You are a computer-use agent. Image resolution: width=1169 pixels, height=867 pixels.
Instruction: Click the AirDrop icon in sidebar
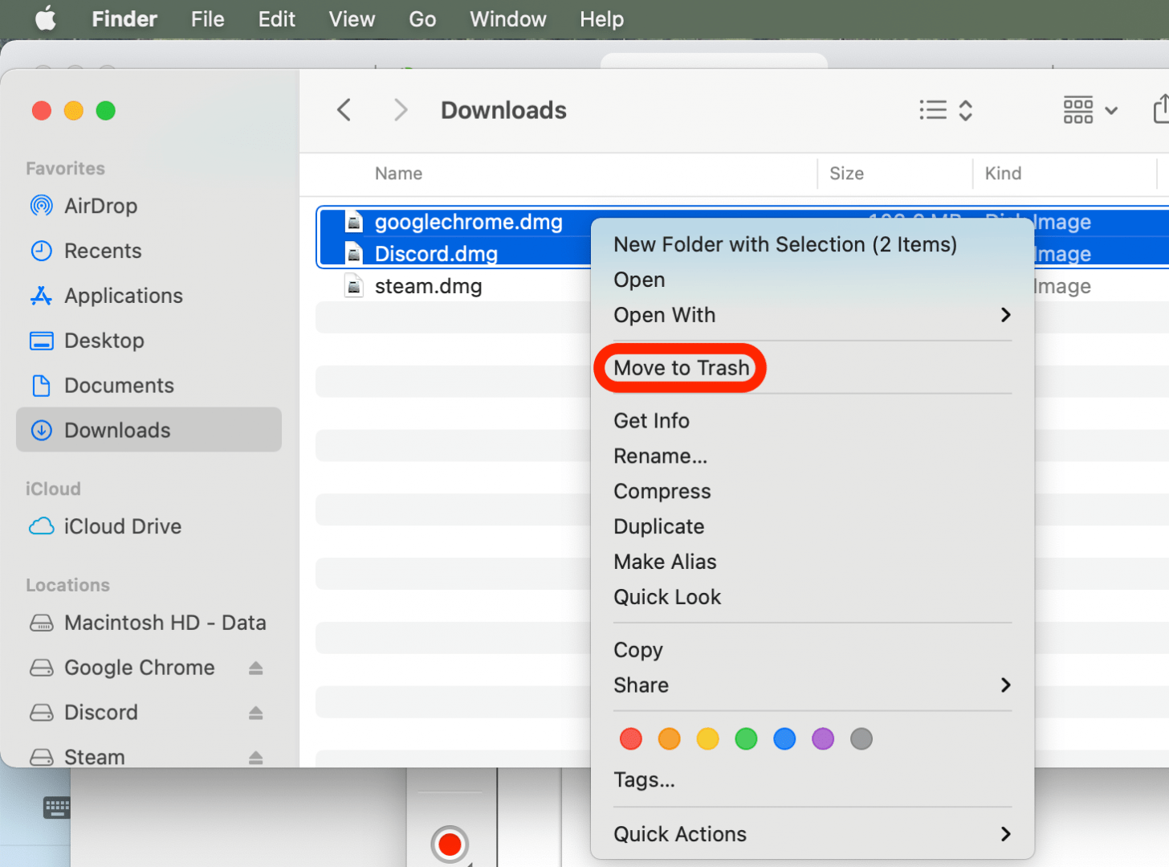coord(41,206)
